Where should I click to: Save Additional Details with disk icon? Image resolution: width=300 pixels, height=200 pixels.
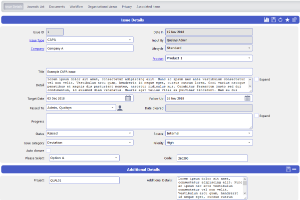tap(289, 169)
